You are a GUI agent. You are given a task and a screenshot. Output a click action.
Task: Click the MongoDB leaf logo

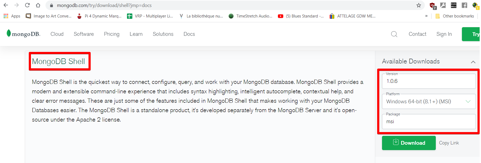(x=9, y=33)
